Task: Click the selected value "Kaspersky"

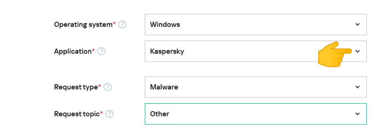Action: (x=167, y=51)
